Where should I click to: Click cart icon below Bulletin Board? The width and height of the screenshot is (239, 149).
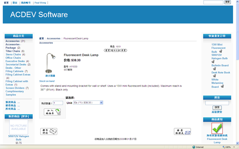tap(215, 69)
